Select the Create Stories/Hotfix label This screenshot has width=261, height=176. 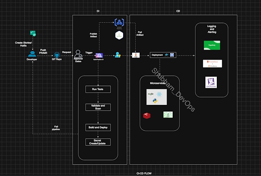(x=23, y=44)
